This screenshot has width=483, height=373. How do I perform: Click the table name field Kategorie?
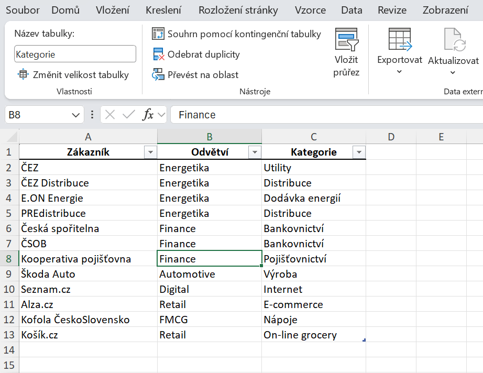pyautogui.click(x=75, y=54)
